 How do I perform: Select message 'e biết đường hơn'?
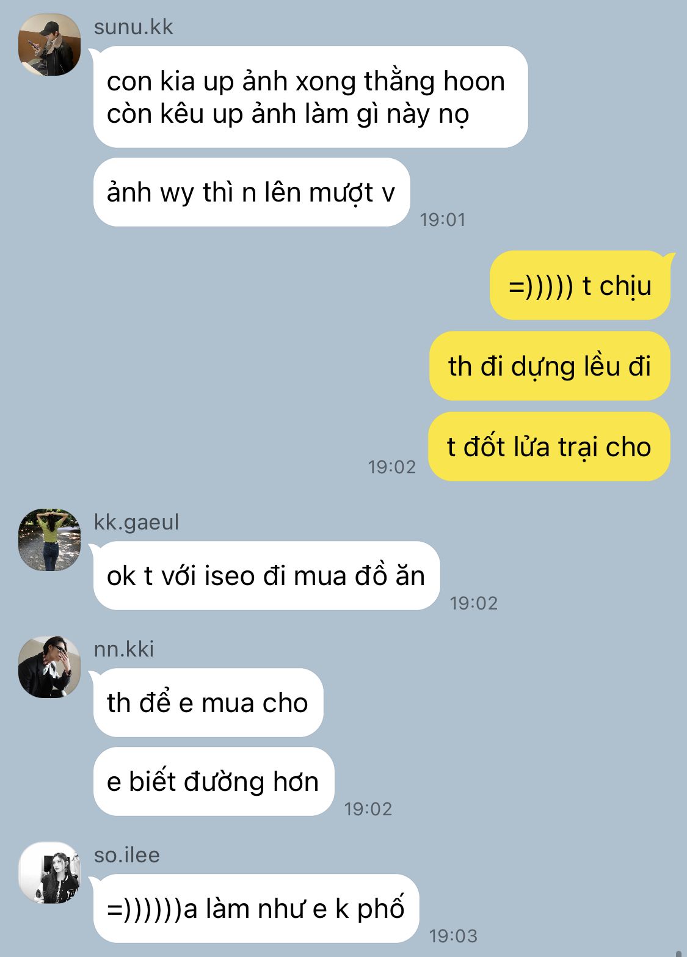(x=214, y=781)
